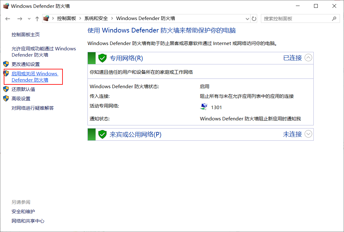Collapse the 专用网络(R) section chevron
The width and height of the screenshot is (344, 232).
point(308,58)
